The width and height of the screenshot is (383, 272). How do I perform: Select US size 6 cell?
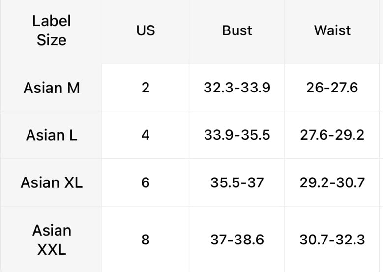[x=146, y=182]
